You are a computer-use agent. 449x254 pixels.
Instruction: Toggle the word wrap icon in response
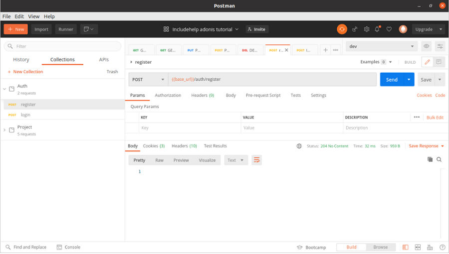coord(256,160)
